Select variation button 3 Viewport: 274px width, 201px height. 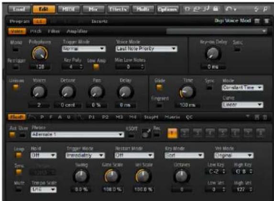click(197, 133)
